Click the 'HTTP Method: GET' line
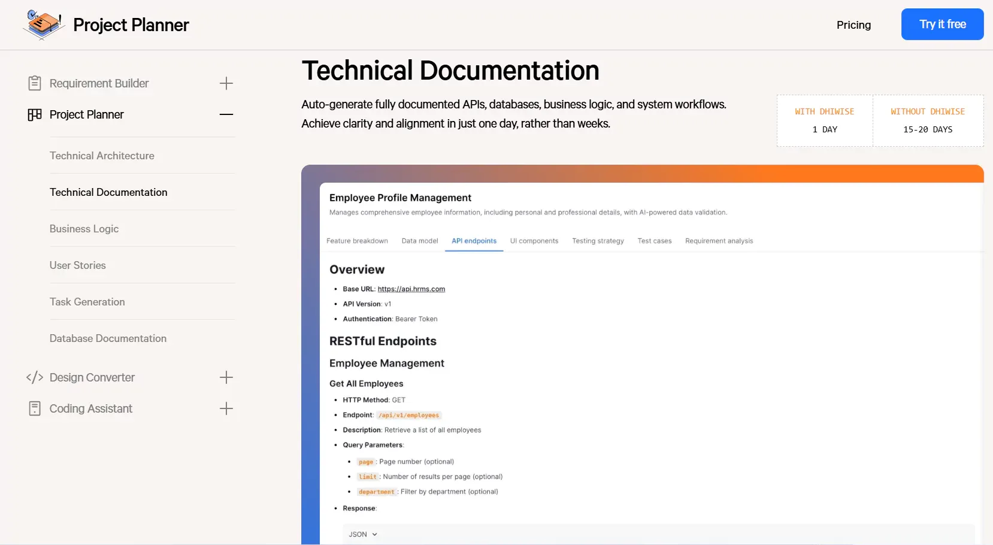 [374, 399]
